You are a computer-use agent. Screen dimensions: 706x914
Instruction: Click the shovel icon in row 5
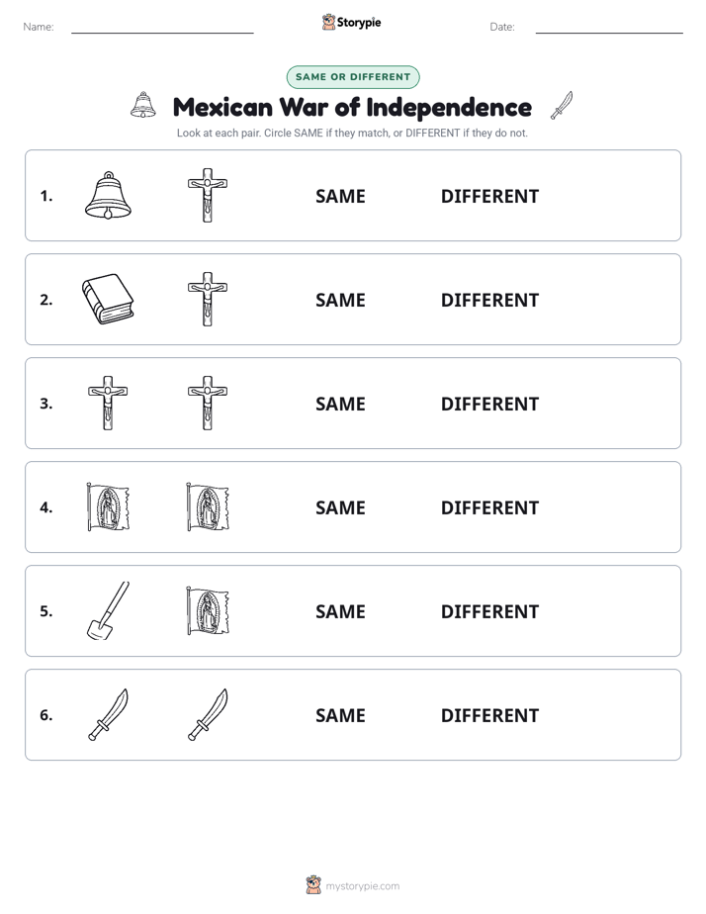[x=108, y=610]
